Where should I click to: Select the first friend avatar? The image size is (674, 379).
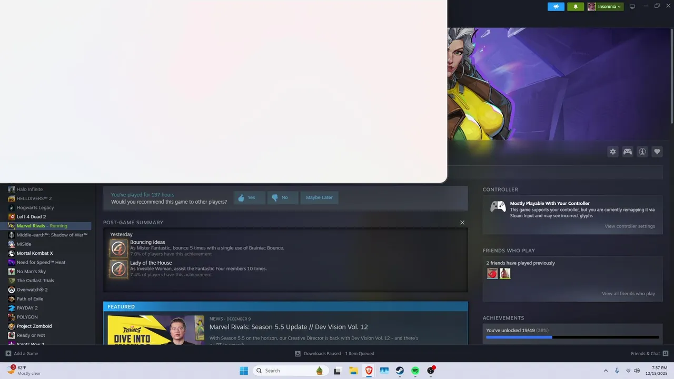point(492,273)
